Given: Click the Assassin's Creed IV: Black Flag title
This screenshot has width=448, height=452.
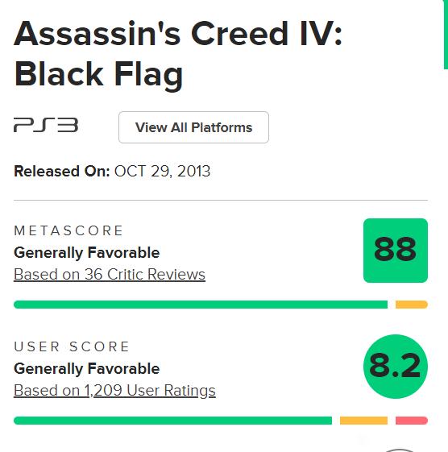Looking at the screenshot, I should [178, 54].
